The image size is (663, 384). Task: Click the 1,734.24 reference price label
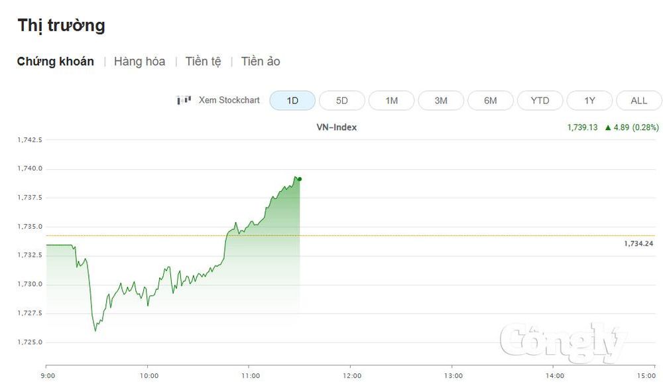click(x=638, y=243)
